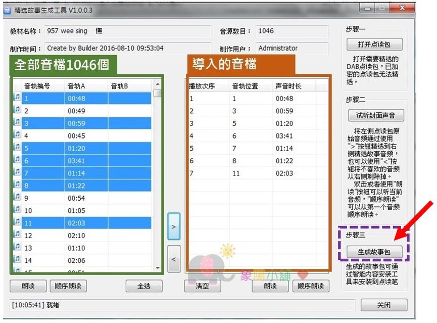This screenshot has width=437, height=323.
Task: Click the music note icon for track 10
Action: tap(17, 209)
